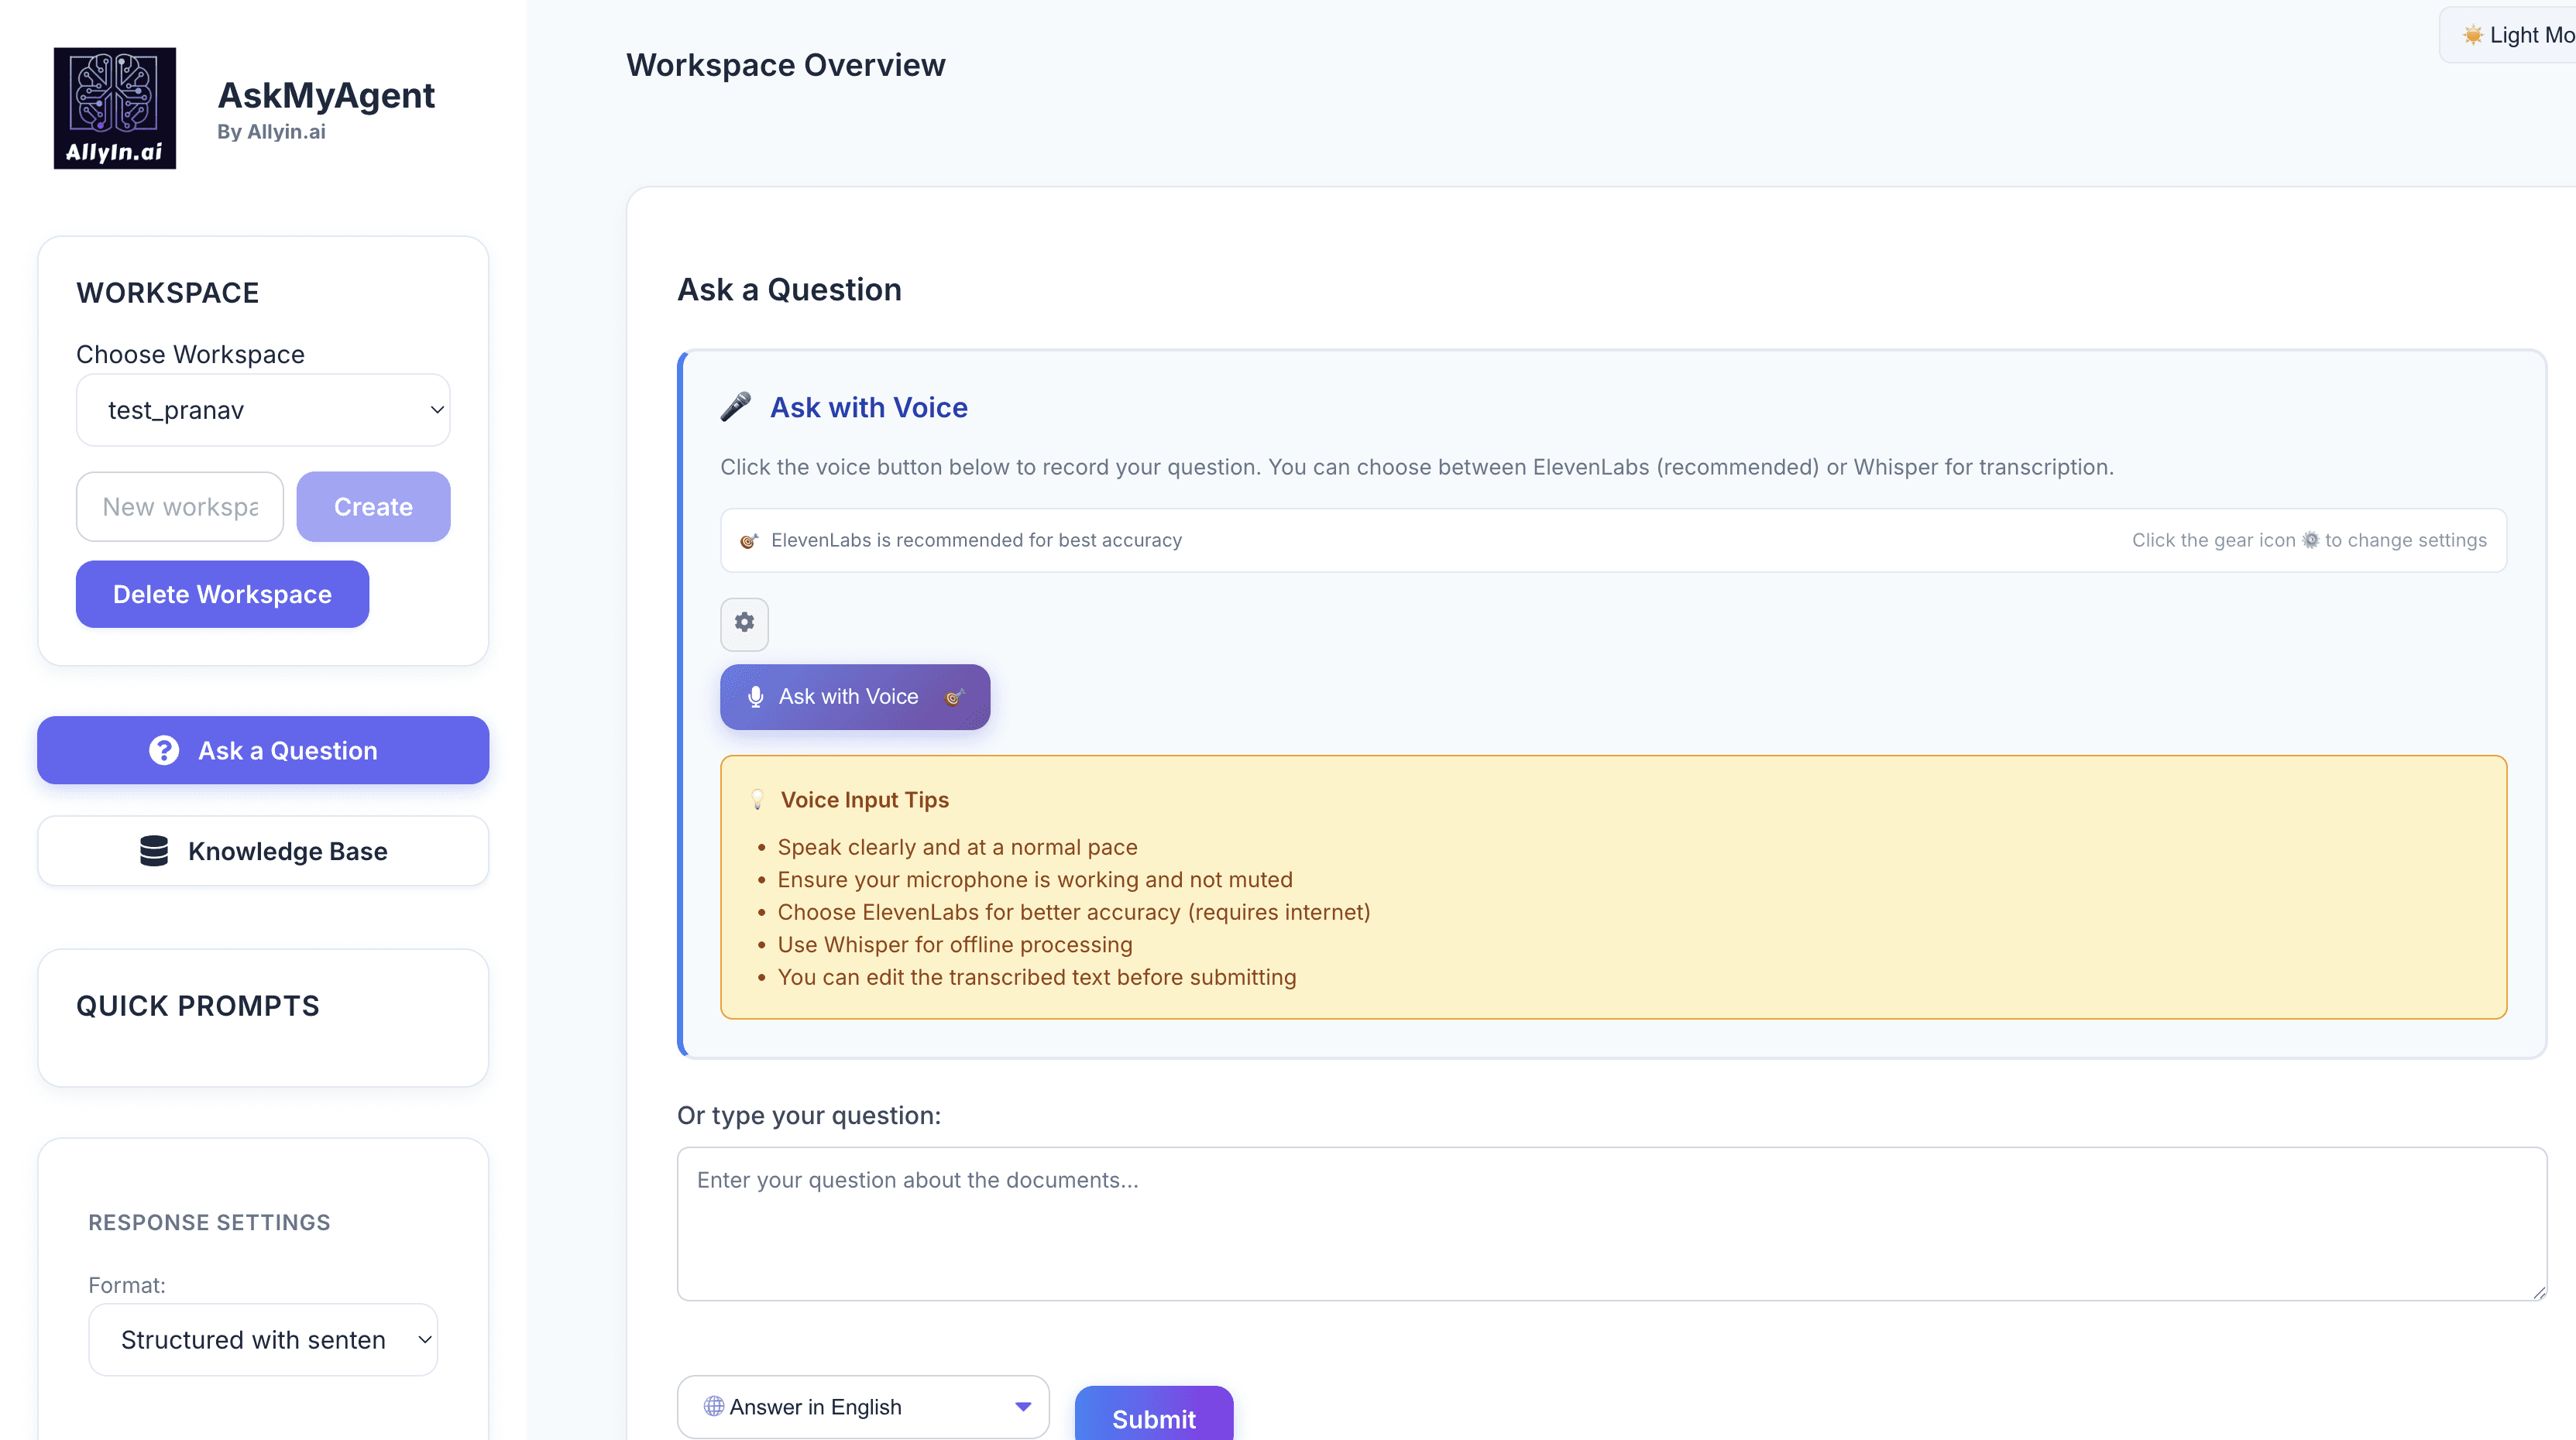This screenshot has height=1440, width=2576.
Task: Click the 'Format:' label
Action: (x=127, y=1285)
